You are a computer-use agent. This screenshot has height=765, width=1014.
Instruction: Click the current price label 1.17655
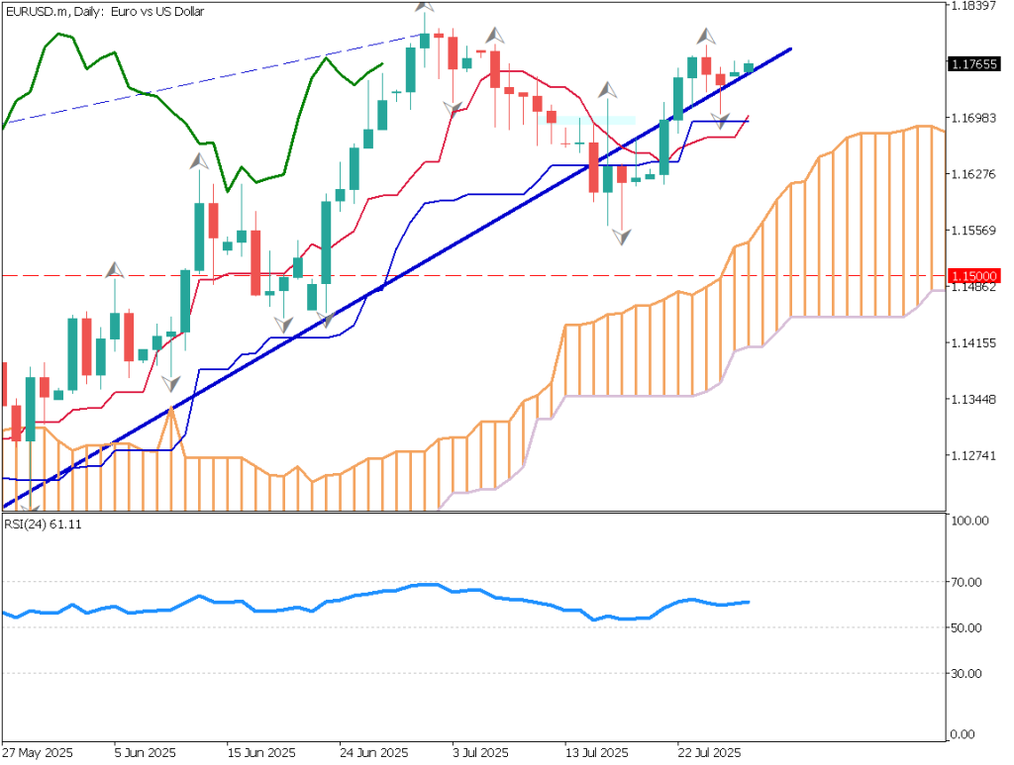point(974,64)
